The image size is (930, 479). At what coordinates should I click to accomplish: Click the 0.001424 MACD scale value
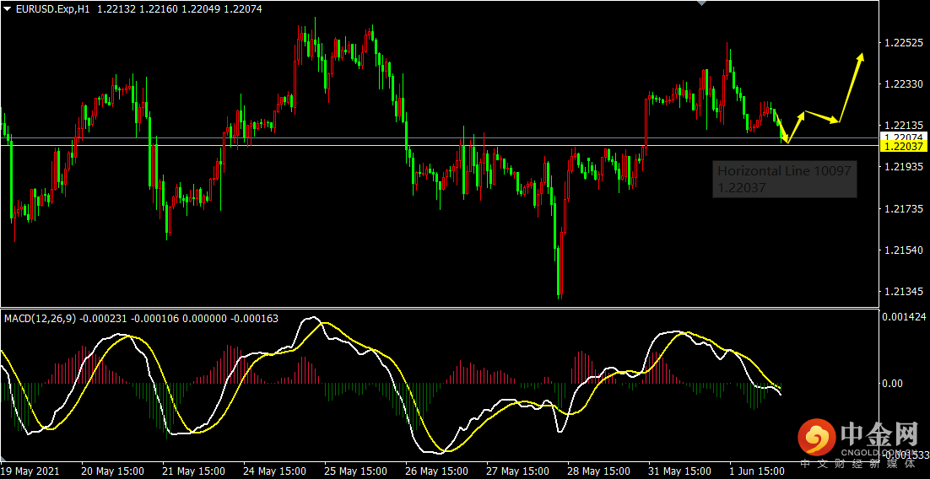pos(904,317)
